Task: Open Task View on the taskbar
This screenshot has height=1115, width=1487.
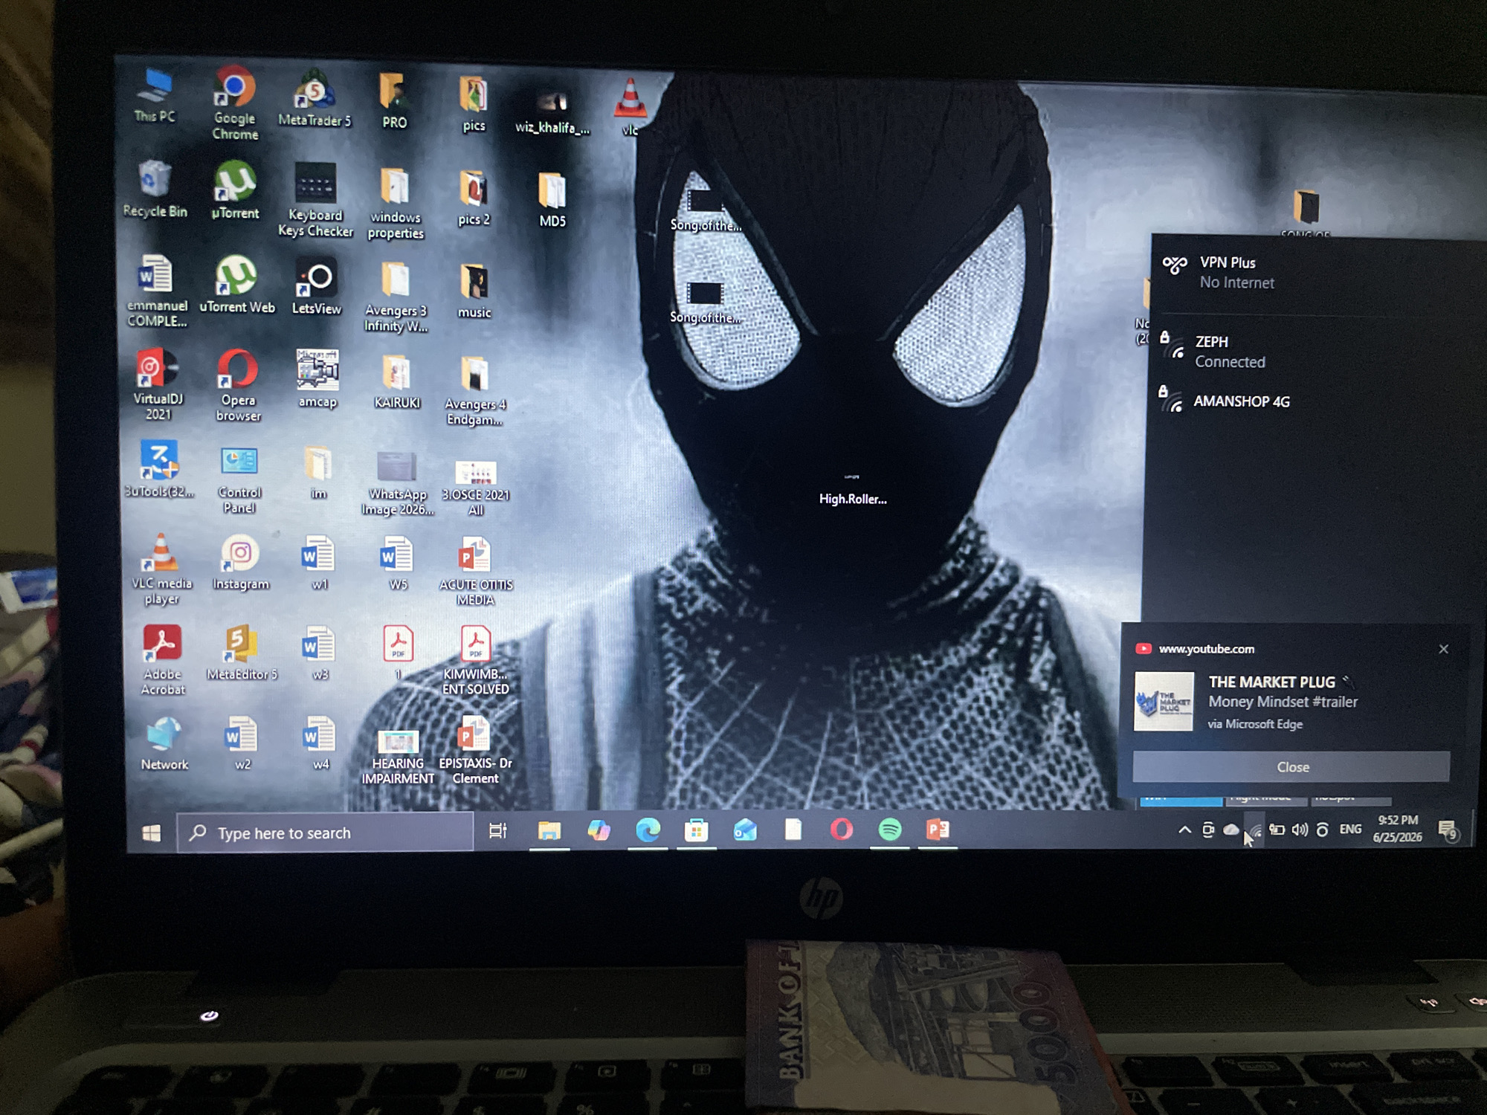Action: (497, 831)
